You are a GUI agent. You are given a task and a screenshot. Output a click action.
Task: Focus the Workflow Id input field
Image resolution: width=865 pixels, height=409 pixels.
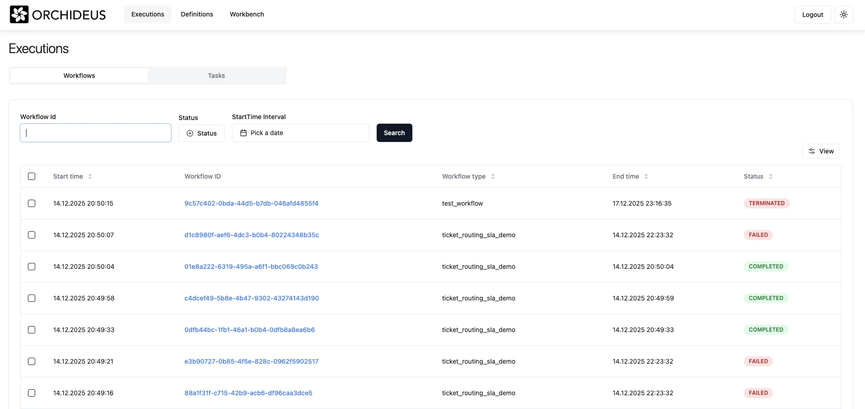pyautogui.click(x=96, y=133)
